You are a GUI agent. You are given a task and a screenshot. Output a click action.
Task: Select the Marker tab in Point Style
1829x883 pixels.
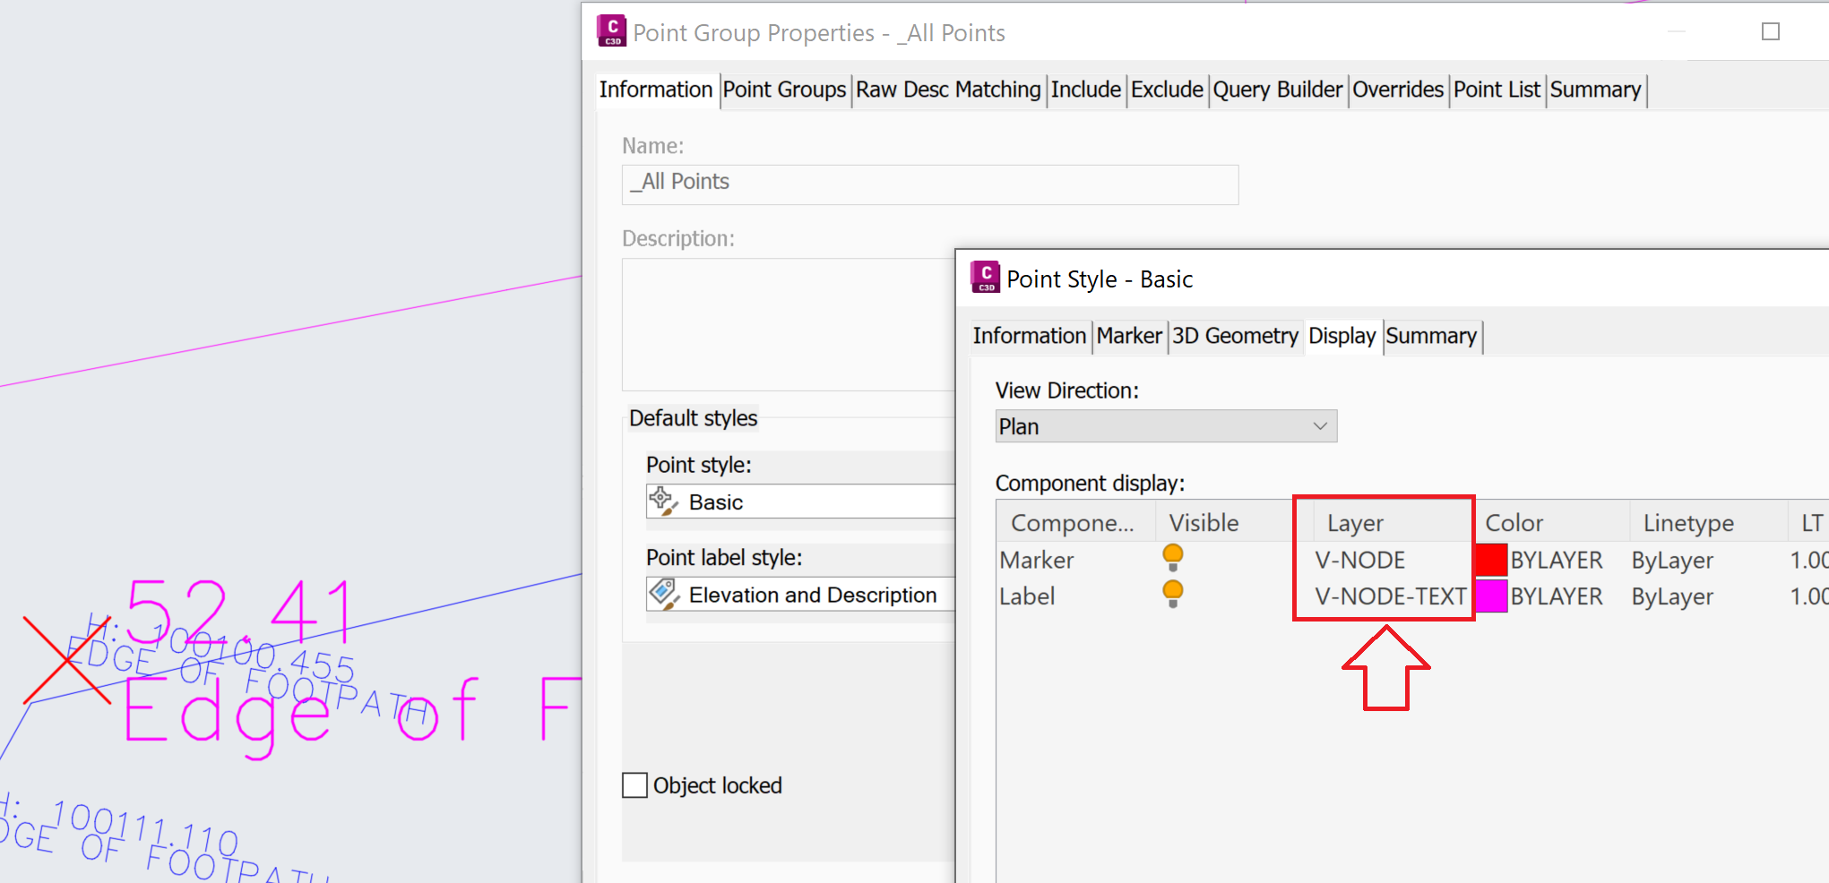click(x=1129, y=336)
